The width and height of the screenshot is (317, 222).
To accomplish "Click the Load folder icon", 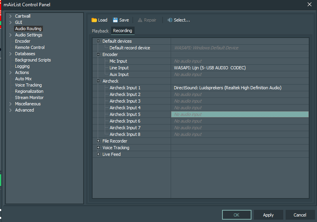I will 94,20.
